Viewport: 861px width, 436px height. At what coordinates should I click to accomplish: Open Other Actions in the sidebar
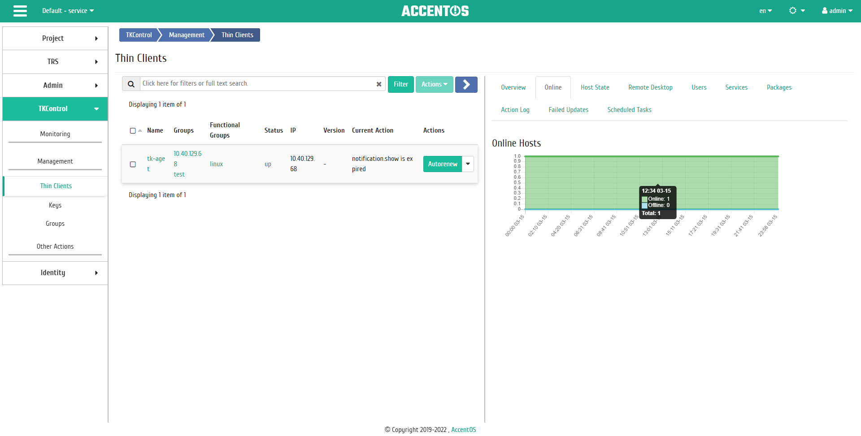point(55,246)
